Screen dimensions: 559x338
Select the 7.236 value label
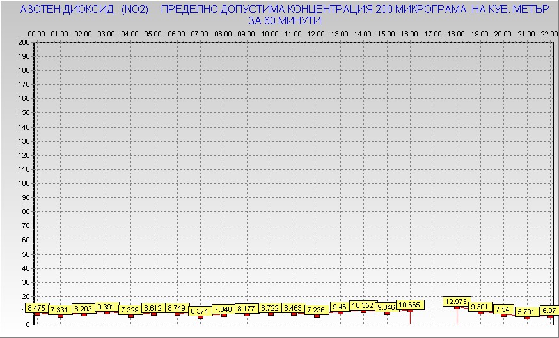click(x=317, y=310)
